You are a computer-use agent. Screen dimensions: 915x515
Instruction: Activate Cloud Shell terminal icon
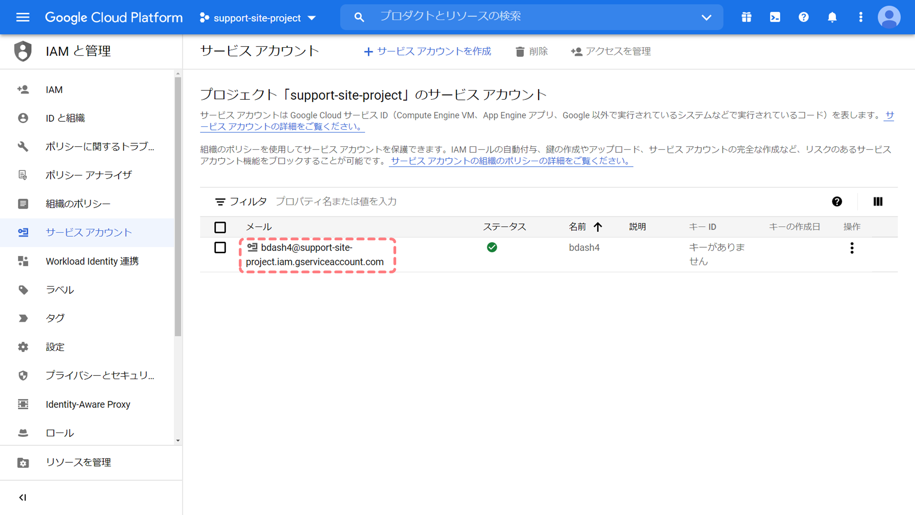click(x=775, y=17)
